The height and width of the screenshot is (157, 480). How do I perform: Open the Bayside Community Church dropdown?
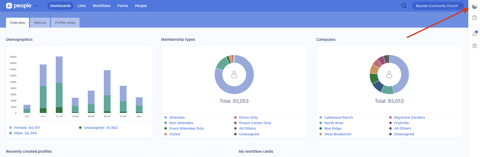(438, 6)
